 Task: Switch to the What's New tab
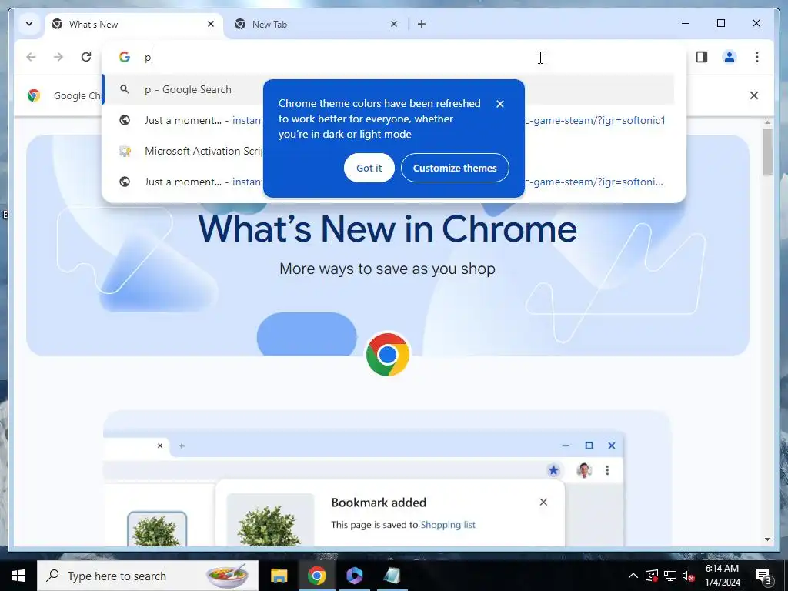tap(134, 24)
